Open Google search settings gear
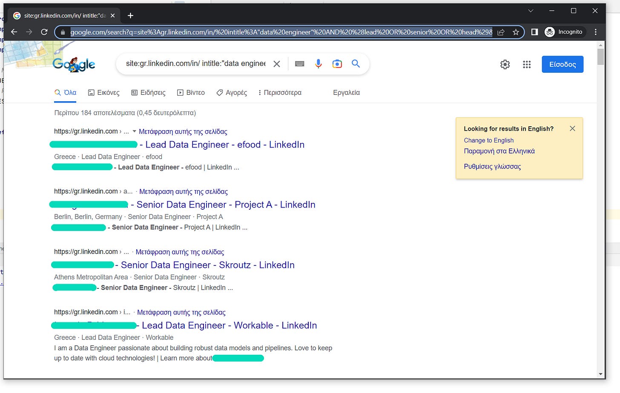This screenshot has height=393, width=620. (505, 64)
